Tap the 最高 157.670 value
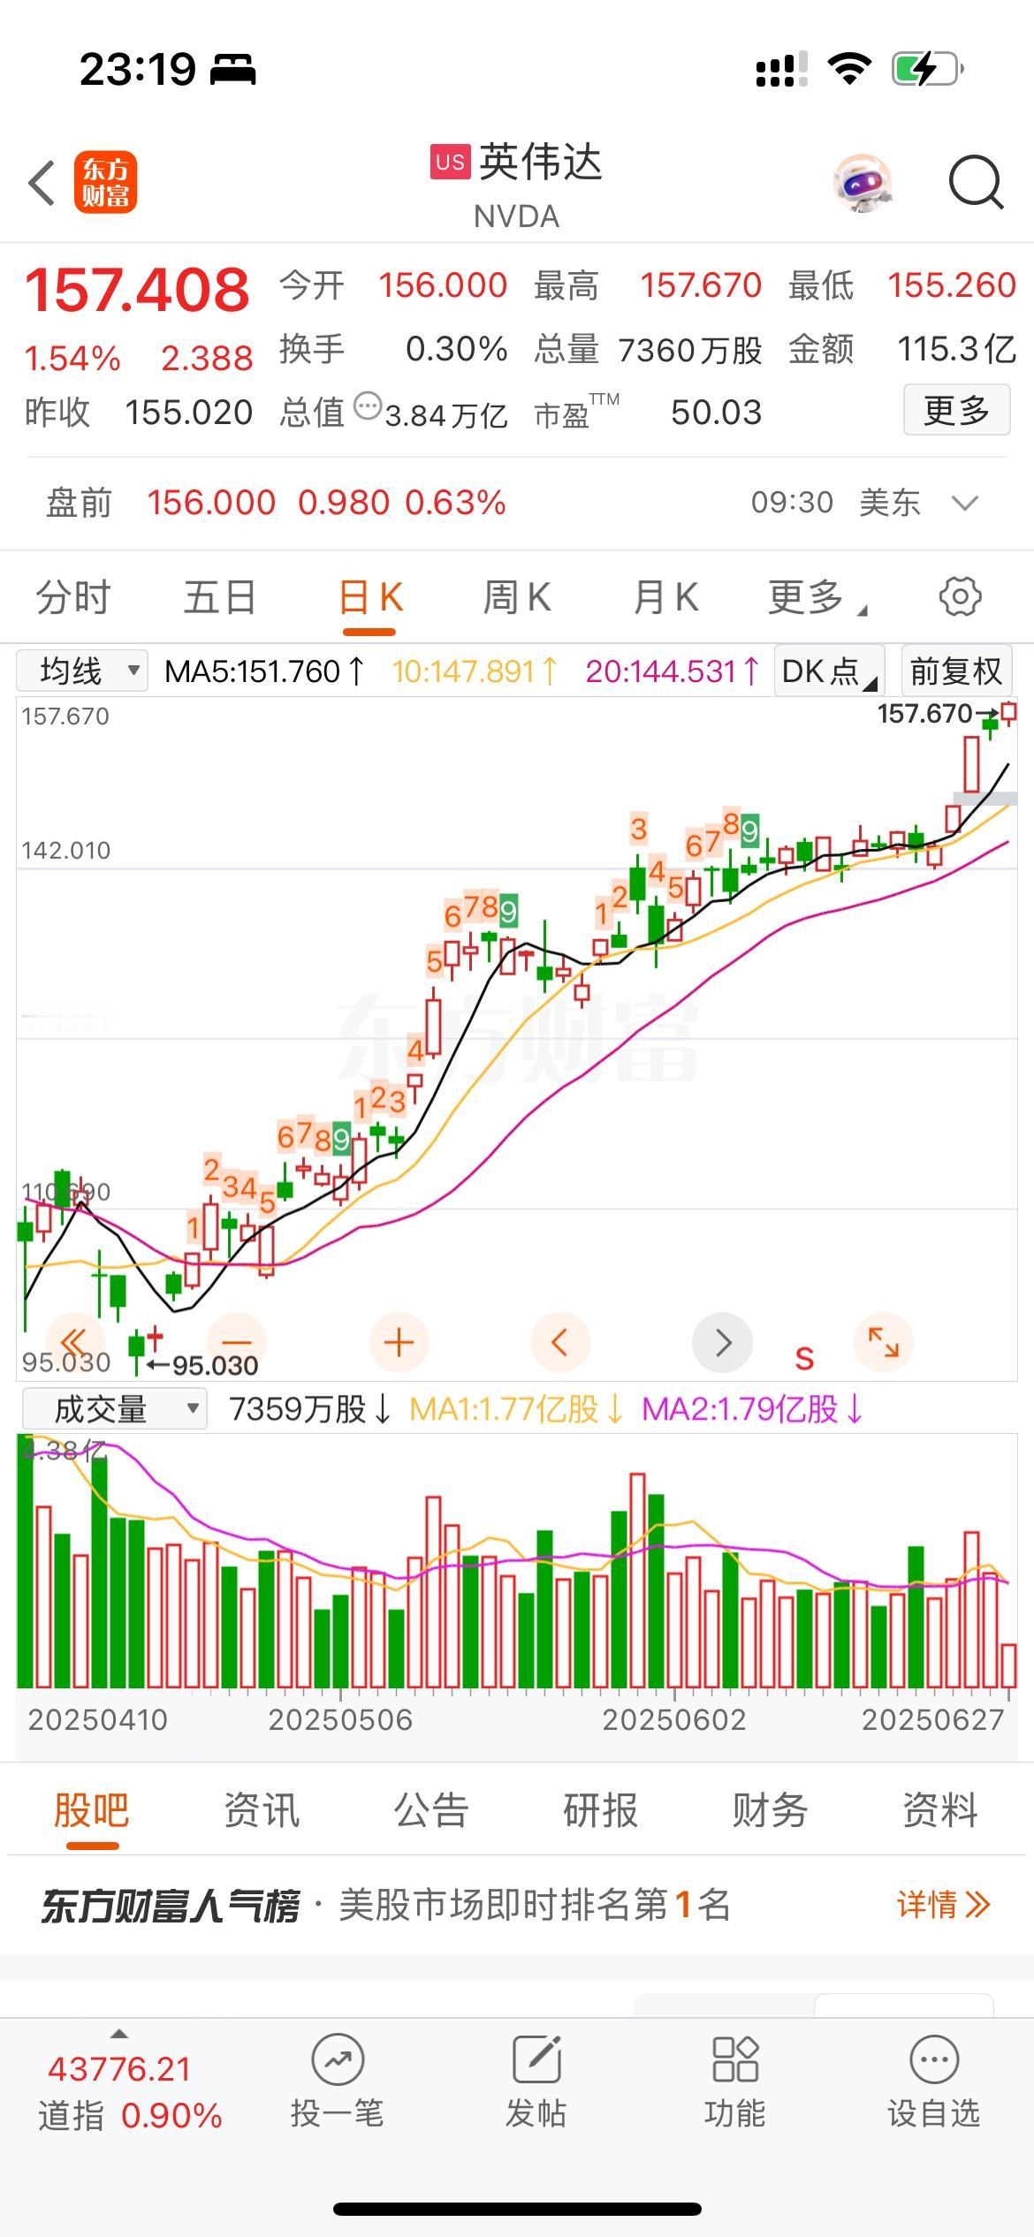Viewport: 1034px width, 2237px height. (700, 285)
